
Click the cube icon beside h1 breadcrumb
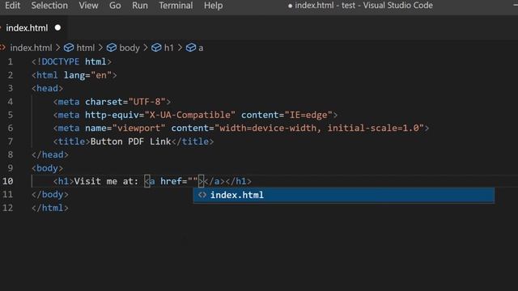click(x=156, y=48)
